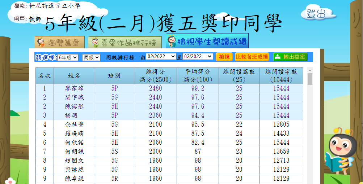Click the export icon in 輸出檔案 button
Viewport: 363px width, 184px height.
278,57
